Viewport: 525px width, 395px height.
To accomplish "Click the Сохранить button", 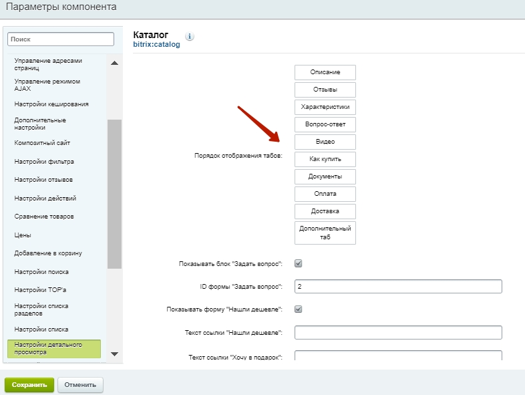I will pos(29,384).
